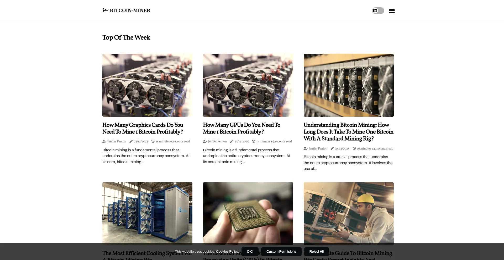
Task: Open the Cookies Policy link
Action: 227,252
